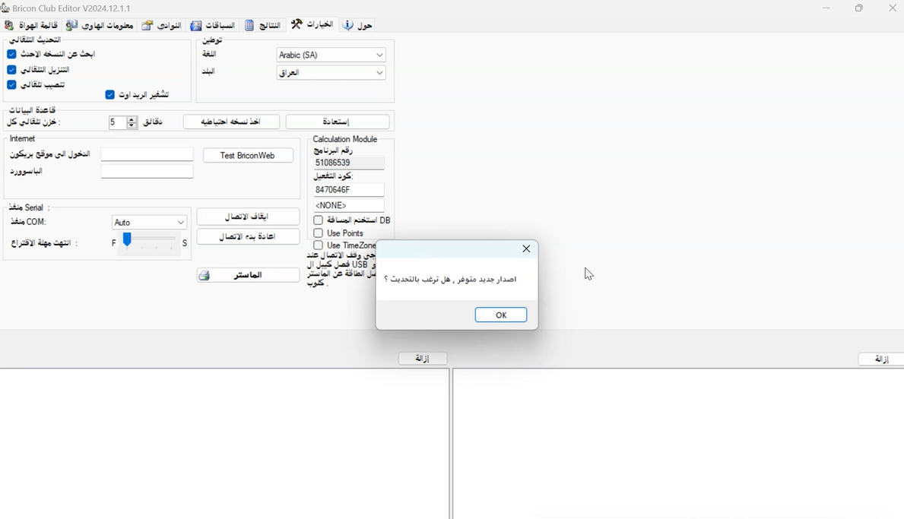This screenshot has height=519, width=904.
Task: Open the races tab (السباقات)
Action: pyautogui.click(x=213, y=25)
